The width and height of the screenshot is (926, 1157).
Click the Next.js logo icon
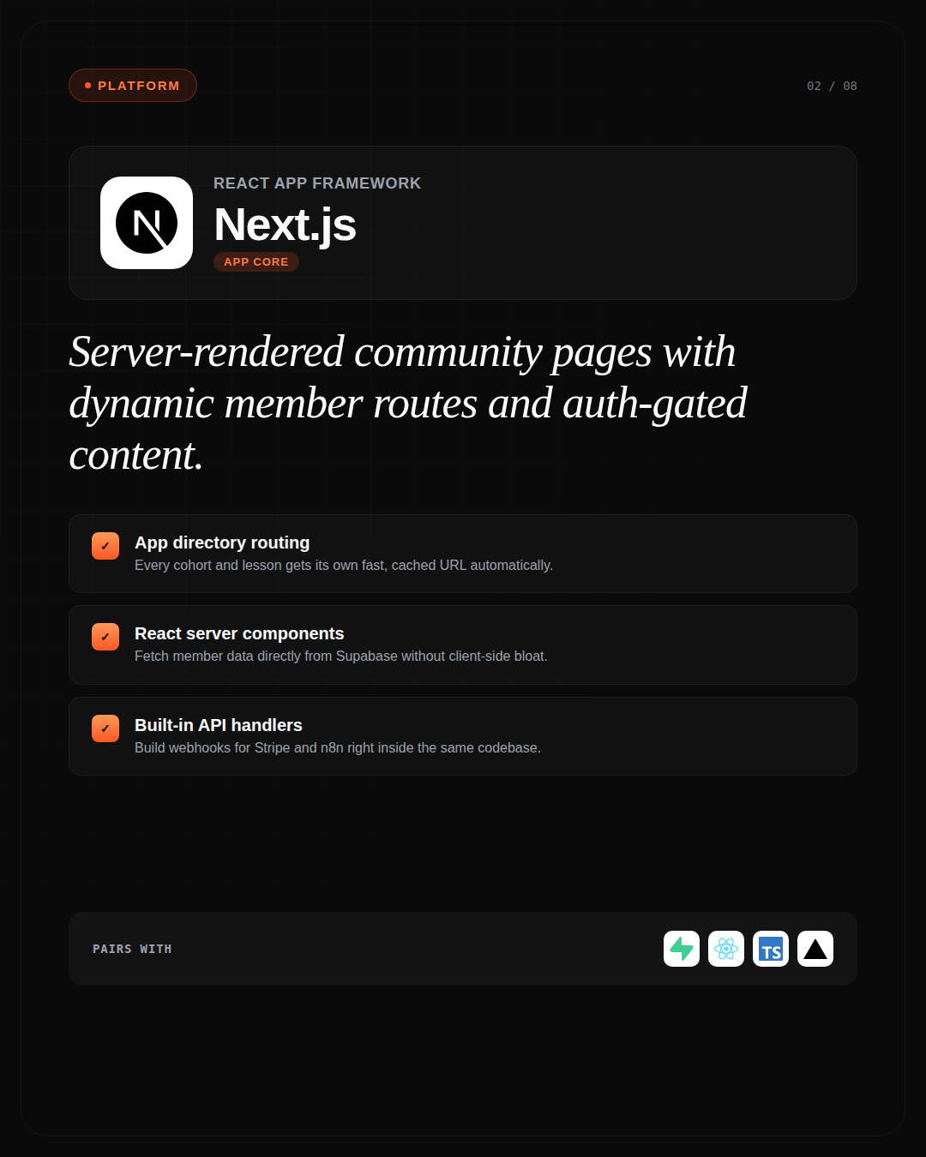[x=147, y=223]
